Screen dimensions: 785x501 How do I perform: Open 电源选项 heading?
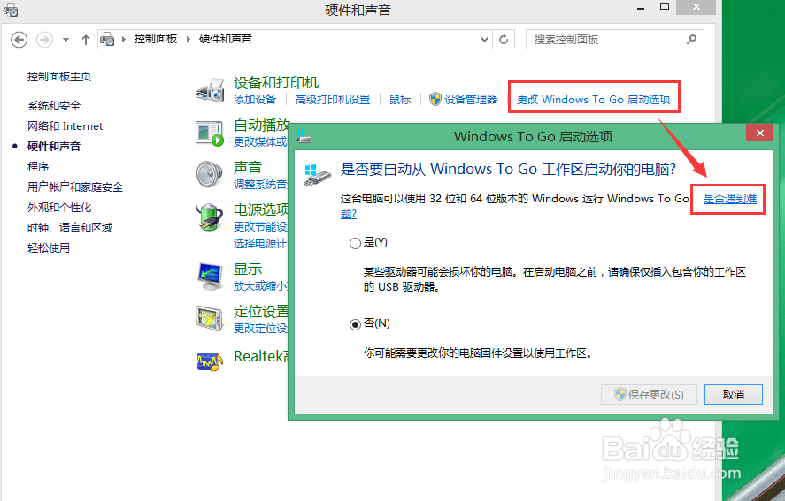(261, 209)
